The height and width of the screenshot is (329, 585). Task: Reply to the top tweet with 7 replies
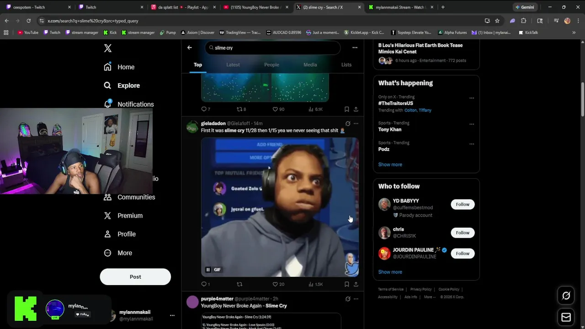tap(206, 109)
